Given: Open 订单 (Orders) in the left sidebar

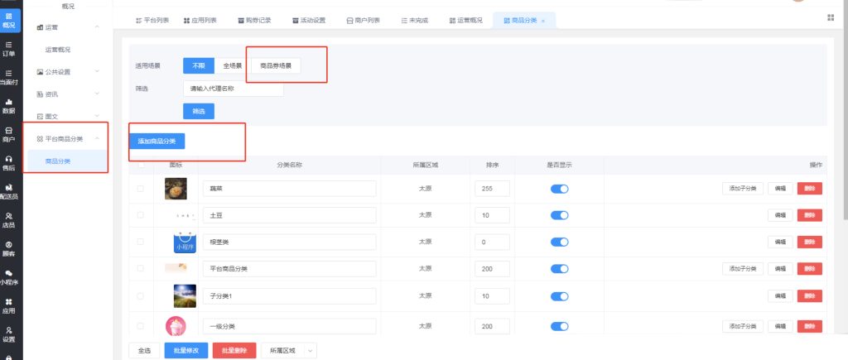Looking at the screenshot, I should [9, 49].
